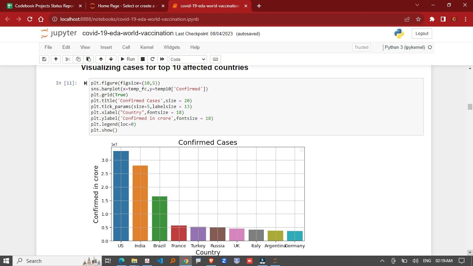Image resolution: width=473 pixels, height=266 pixels.
Task: Open File Explorer from taskbar
Action: click(x=134, y=261)
